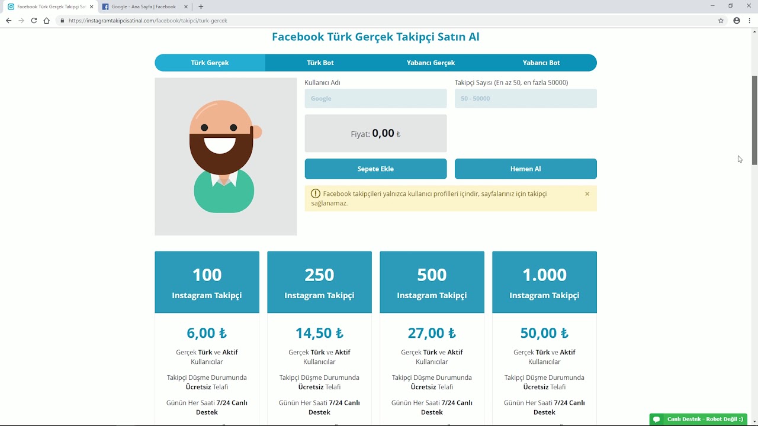
Task: Select the 1.000 Instagram Takipçi package header
Action: pyautogui.click(x=544, y=282)
